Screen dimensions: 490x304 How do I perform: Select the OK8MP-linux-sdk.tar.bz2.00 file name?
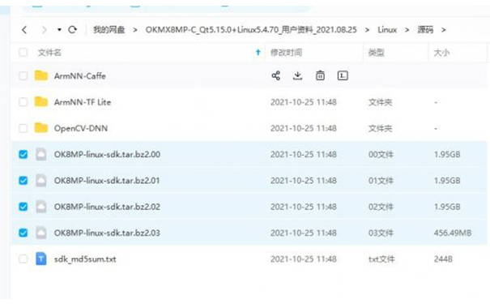[107, 155]
